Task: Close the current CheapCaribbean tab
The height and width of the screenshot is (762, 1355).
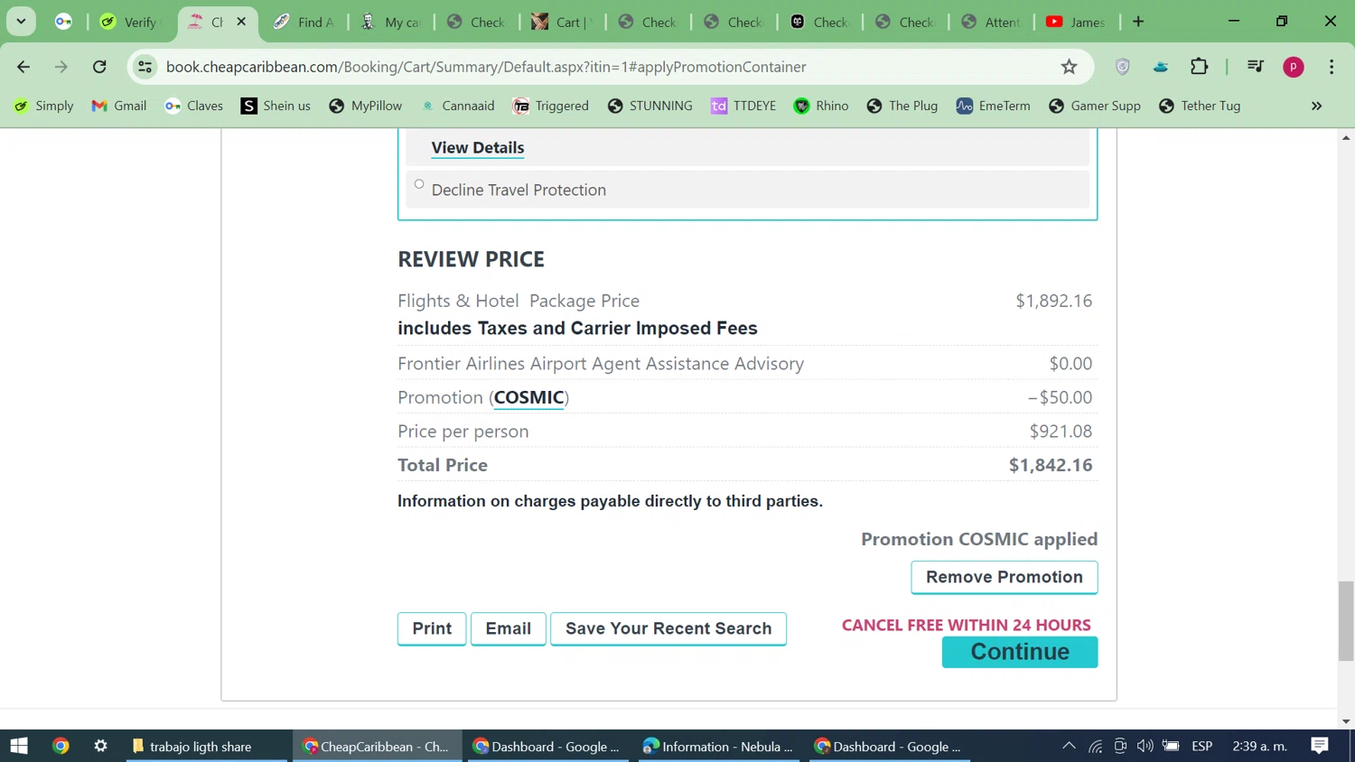Action: (241, 22)
